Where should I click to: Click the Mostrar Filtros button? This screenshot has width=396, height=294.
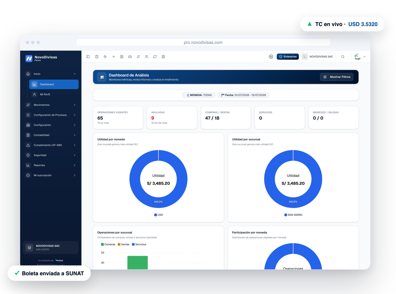[337, 77]
